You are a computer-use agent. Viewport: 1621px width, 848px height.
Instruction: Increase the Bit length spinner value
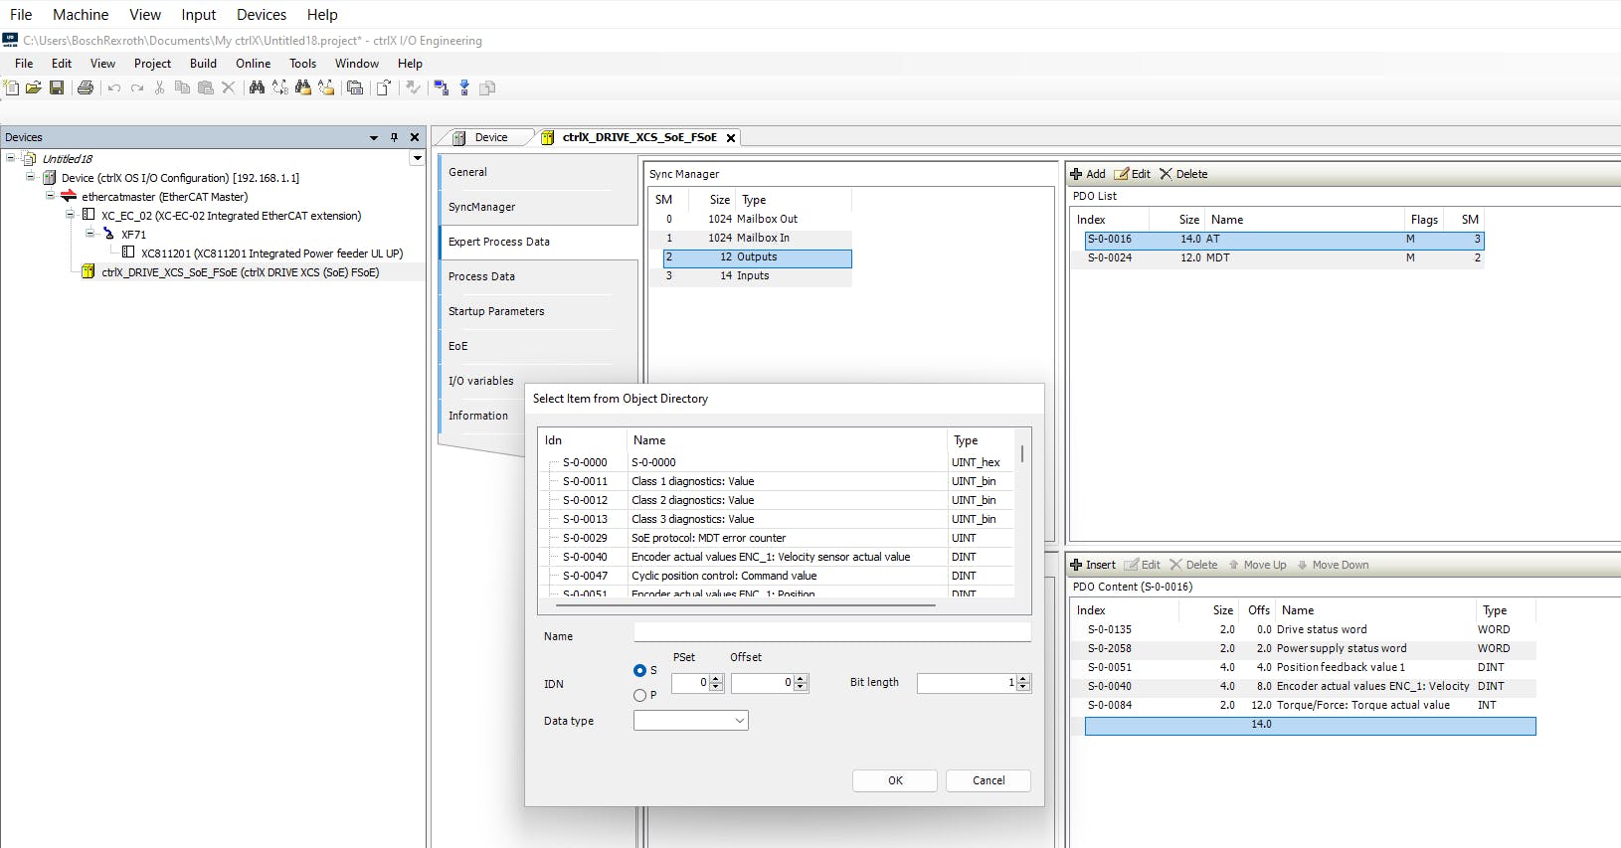point(1023,678)
